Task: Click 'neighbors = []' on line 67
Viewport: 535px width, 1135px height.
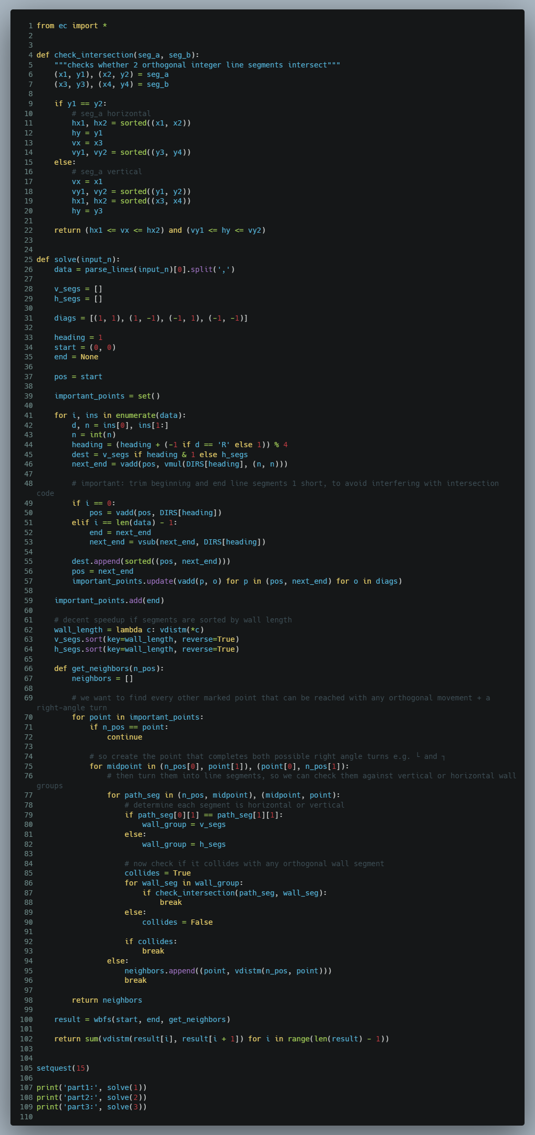Action: 102,678
